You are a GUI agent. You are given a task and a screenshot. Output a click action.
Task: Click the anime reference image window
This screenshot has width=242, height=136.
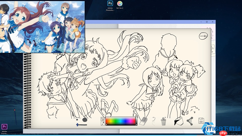(42, 27)
